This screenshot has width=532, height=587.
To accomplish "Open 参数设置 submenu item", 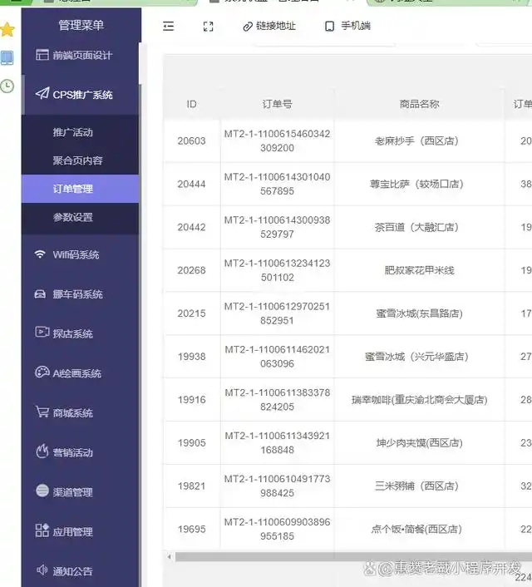I will (73, 217).
